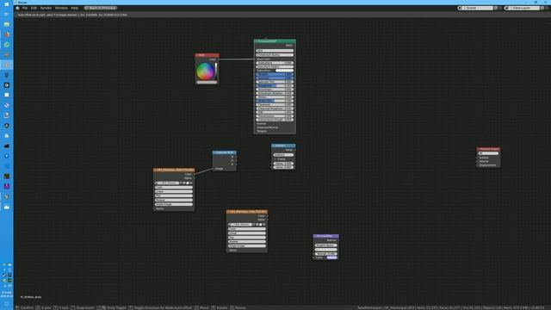
Task: Click the Clearcoat Roughness slider
Action: point(275,108)
